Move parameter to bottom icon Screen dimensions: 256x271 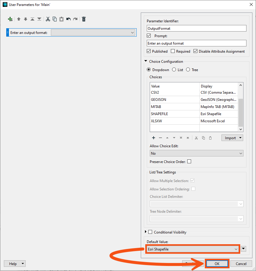click(39, 19)
